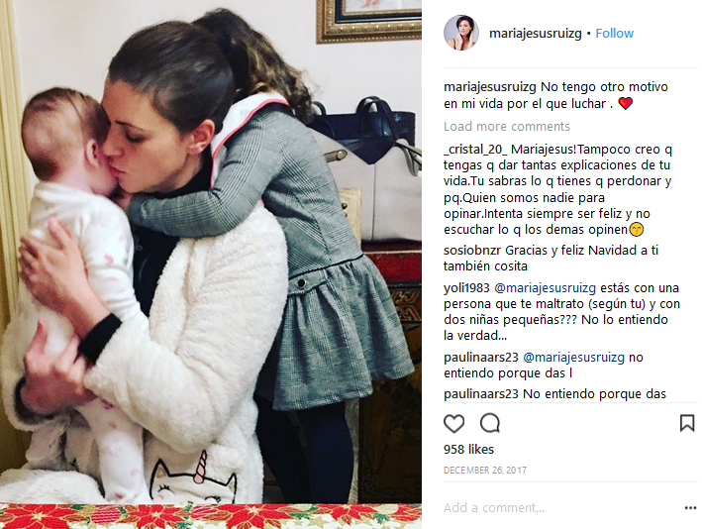
Task: View the 958 likes list
Action: coord(468,450)
